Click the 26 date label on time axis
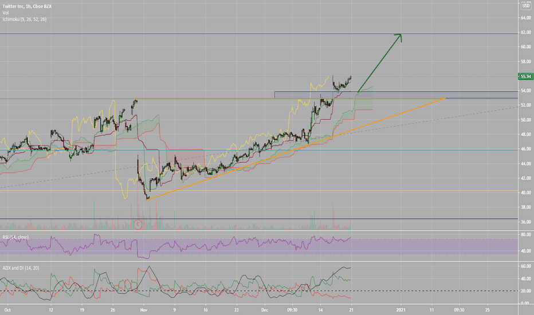The height and width of the screenshot is (315, 534). point(113,310)
